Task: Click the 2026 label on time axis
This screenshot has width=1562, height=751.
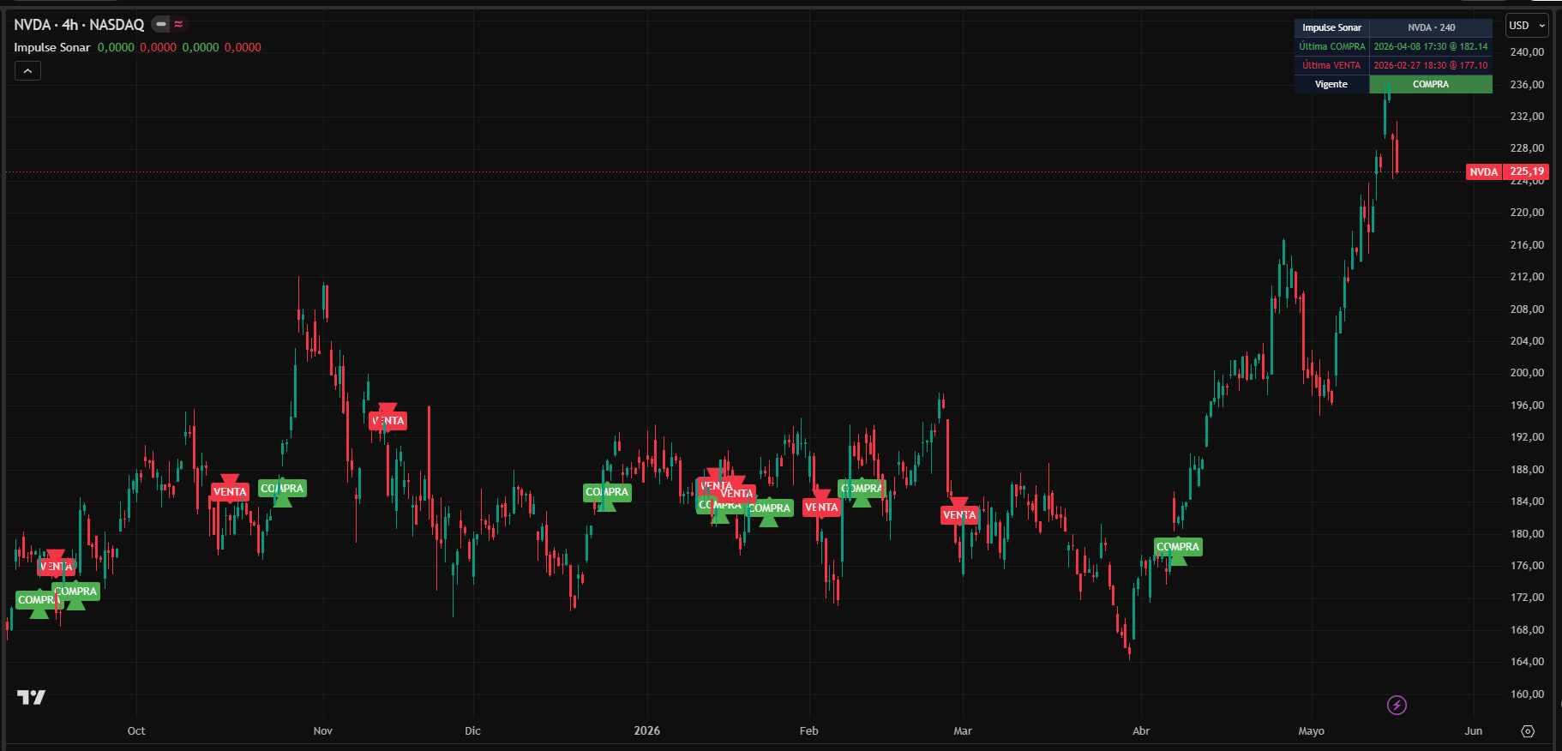Action: (x=647, y=731)
